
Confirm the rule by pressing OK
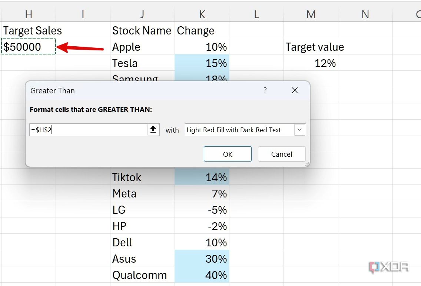227,154
